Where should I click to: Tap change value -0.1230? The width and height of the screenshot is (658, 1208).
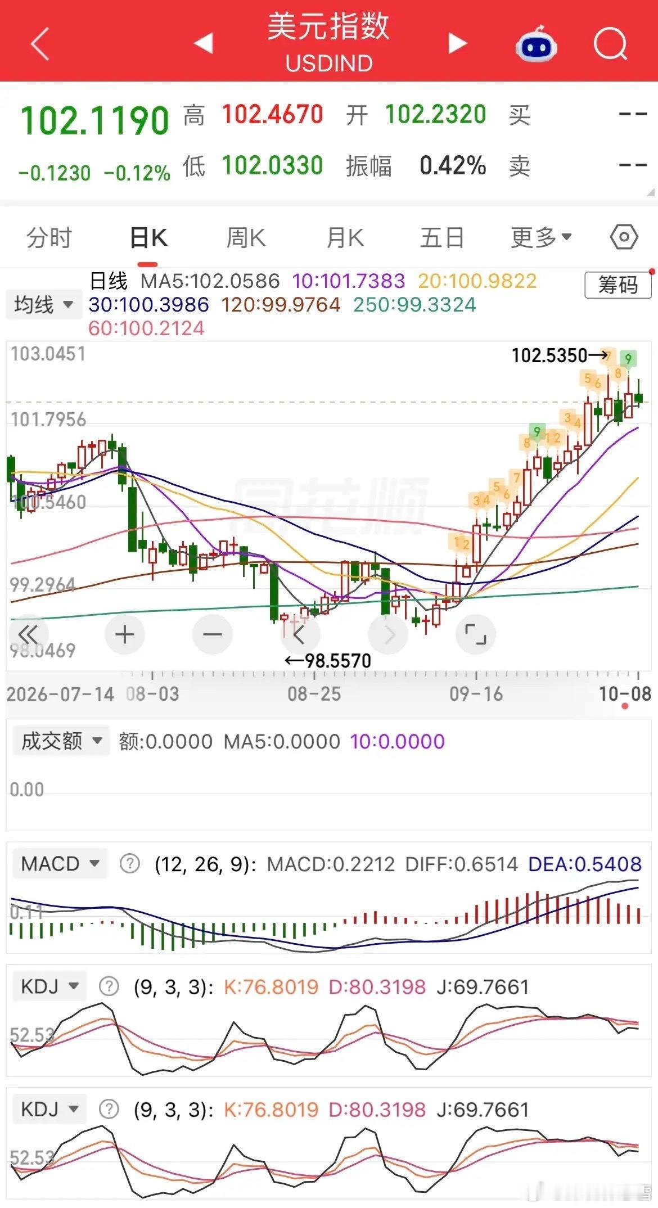pos(54,173)
